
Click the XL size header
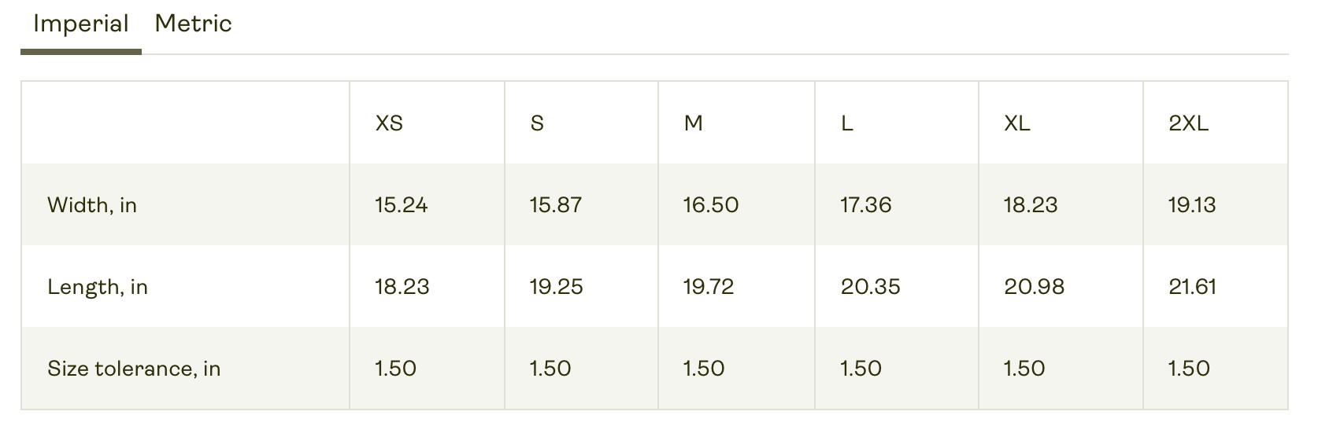pos(1016,123)
